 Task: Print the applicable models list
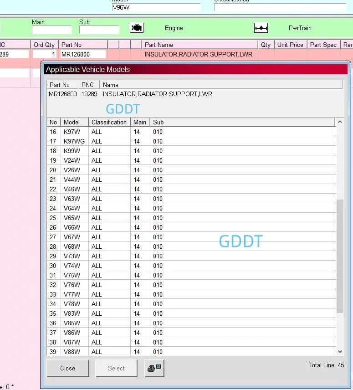click(154, 368)
